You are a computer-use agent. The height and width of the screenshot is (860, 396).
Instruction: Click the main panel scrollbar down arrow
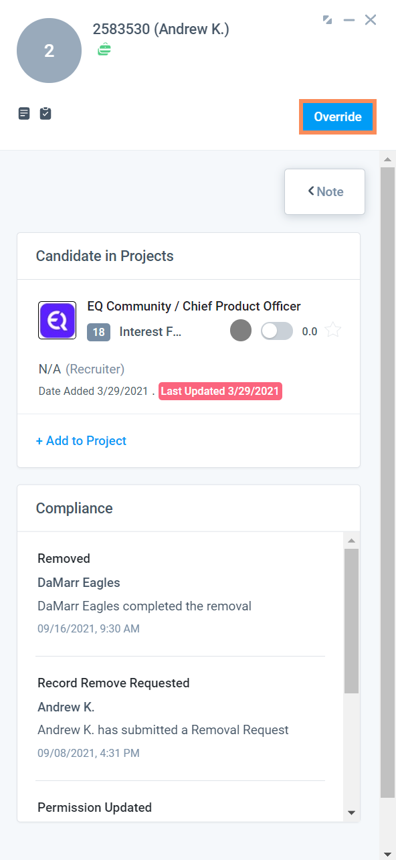point(387,854)
